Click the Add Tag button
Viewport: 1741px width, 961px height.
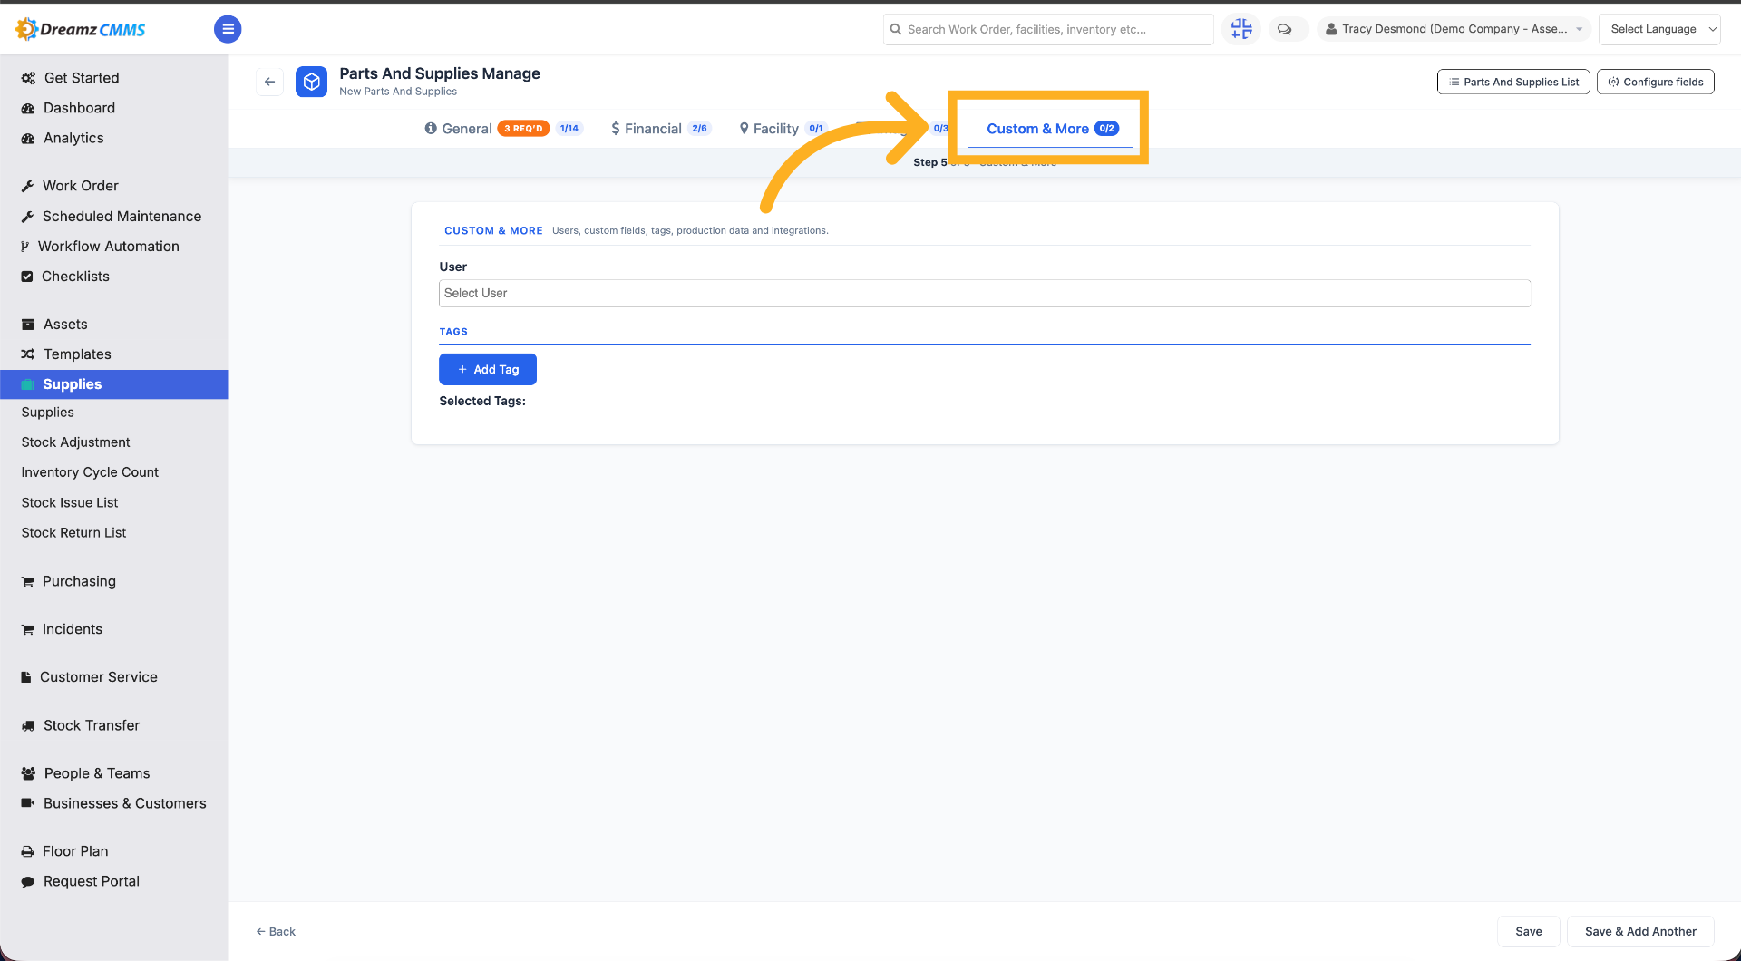click(488, 369)
